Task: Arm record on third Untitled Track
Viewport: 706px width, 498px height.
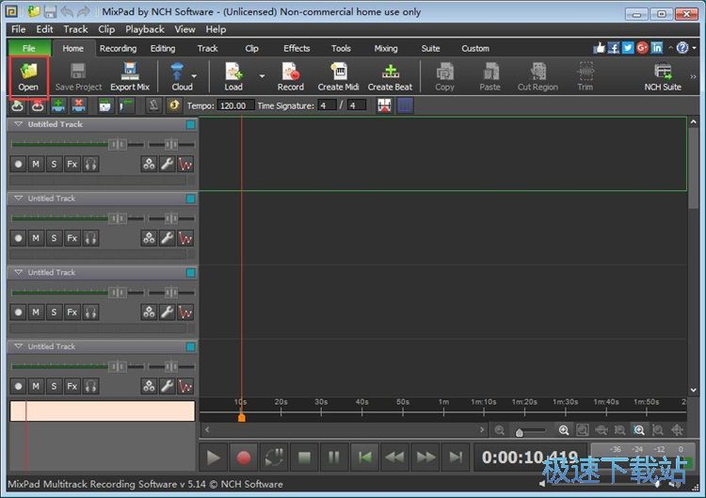Action: [x=18, y=313]
